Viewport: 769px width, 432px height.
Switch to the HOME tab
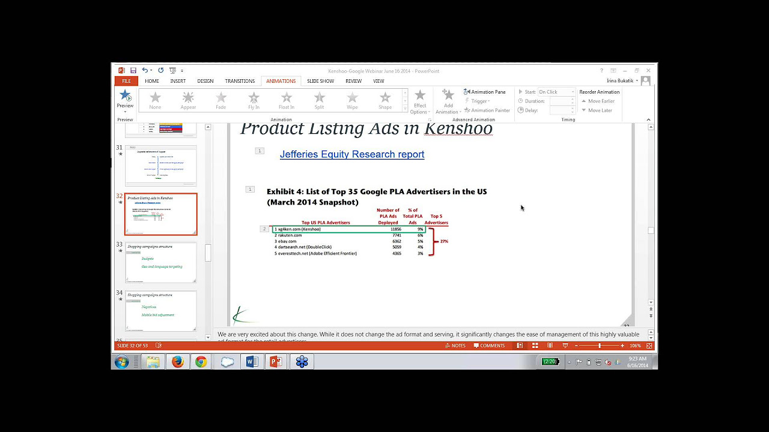152,81
